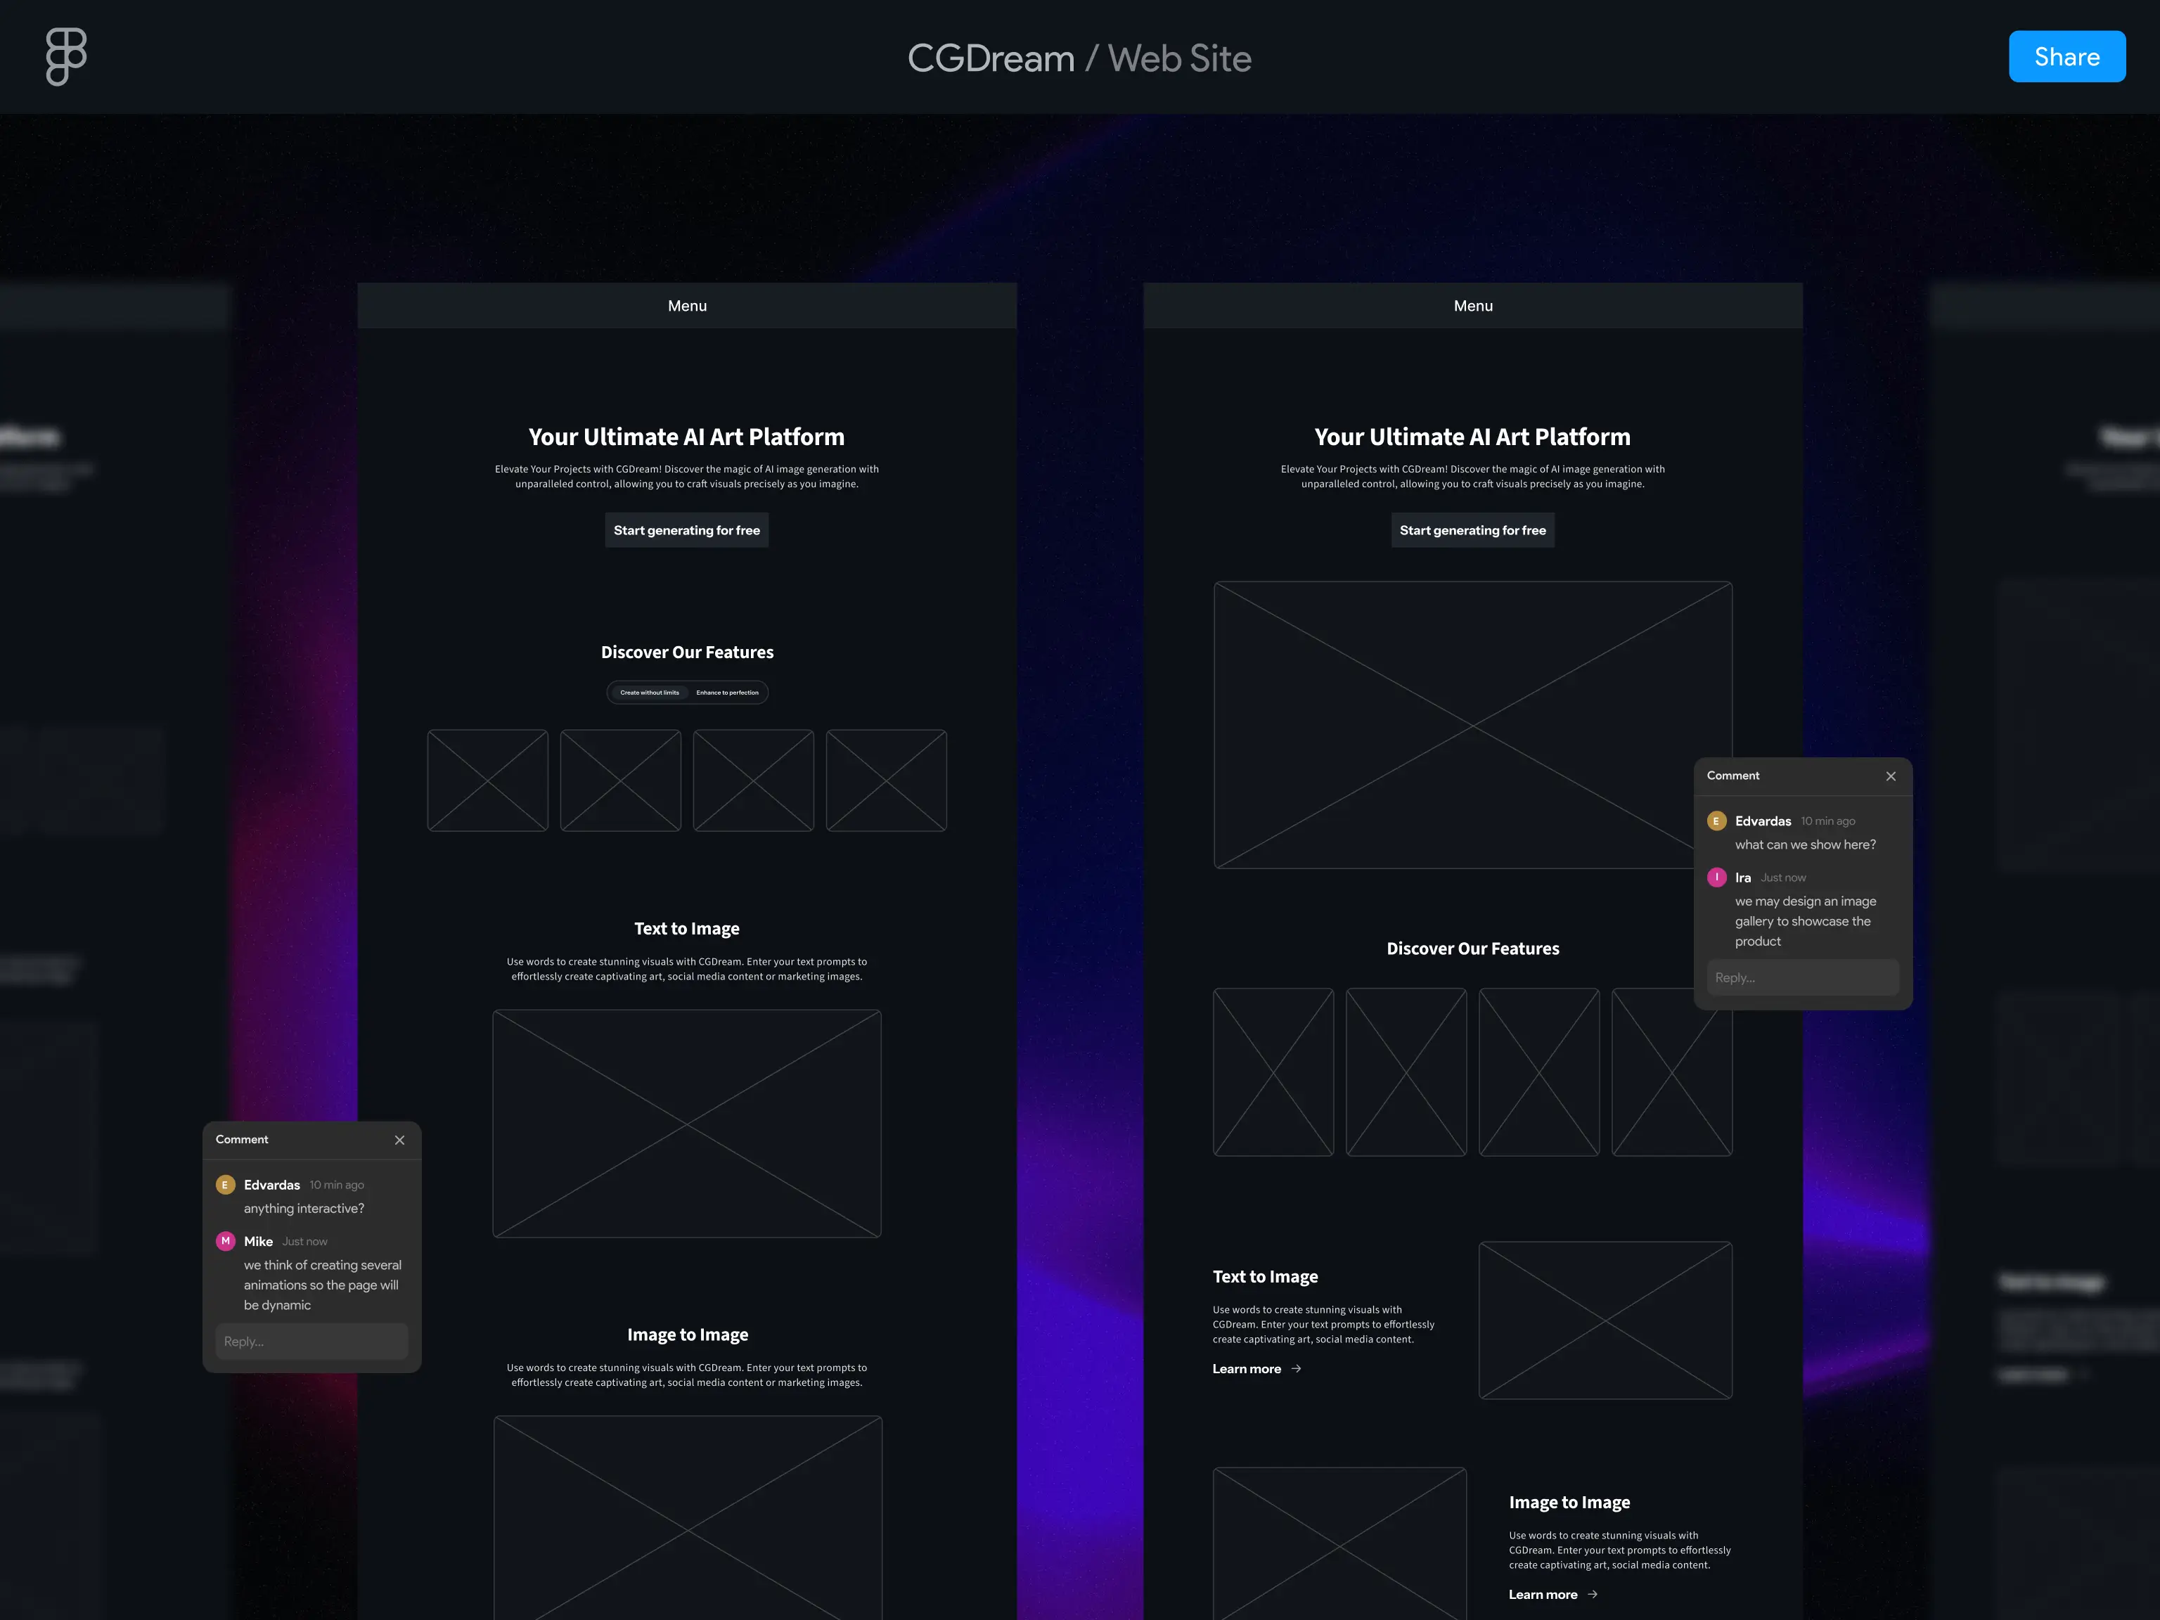
Task: Select the Create without limits pill tab
Action: pos(650,693)
